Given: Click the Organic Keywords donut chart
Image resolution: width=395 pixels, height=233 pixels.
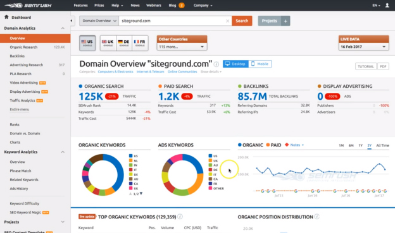Looking at the screenshot, I should [103, 175].
